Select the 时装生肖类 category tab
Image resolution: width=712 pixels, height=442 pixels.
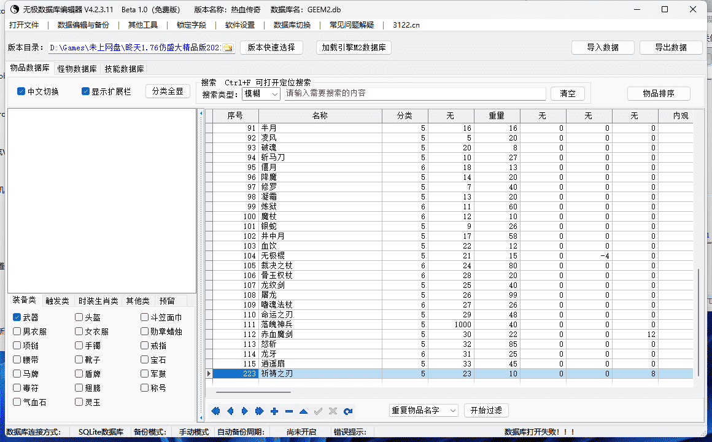pyautogui.click(x=98, y=301)
